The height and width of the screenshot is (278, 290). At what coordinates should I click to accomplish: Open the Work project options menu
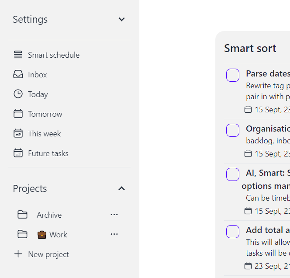pos(114,234)
